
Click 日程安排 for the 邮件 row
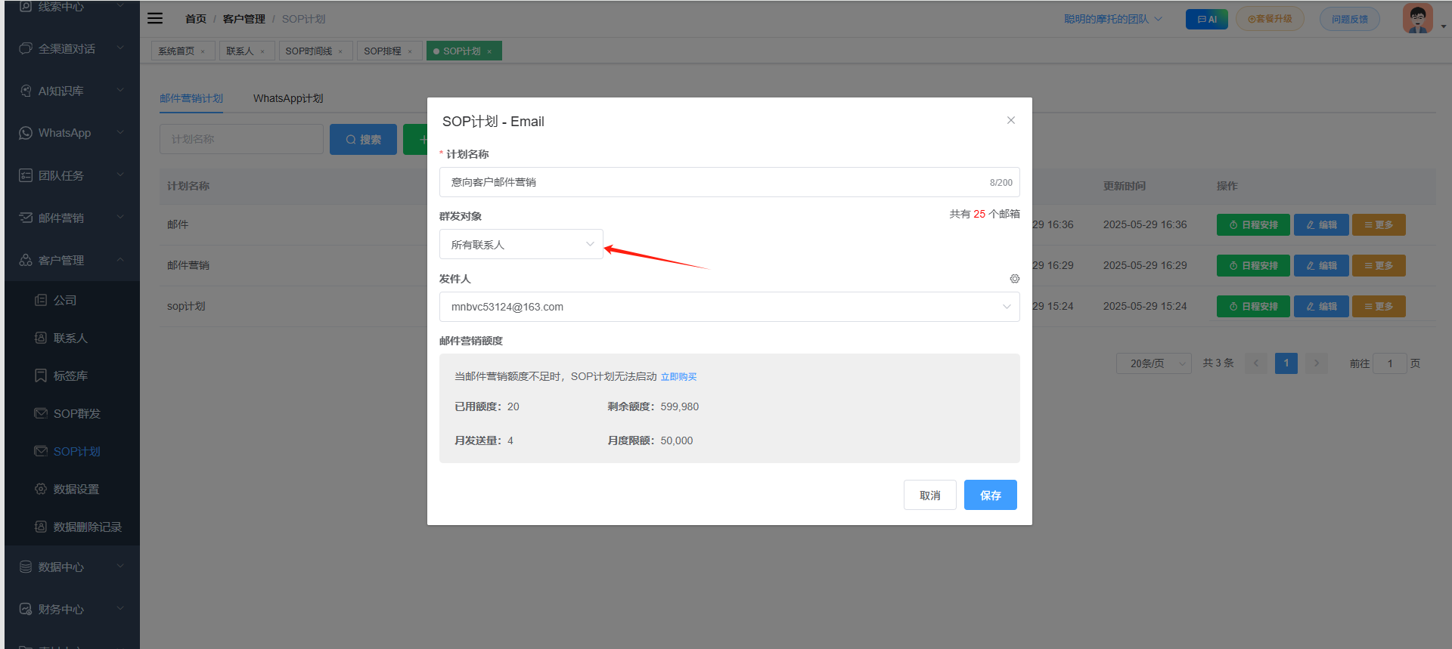1253,225
